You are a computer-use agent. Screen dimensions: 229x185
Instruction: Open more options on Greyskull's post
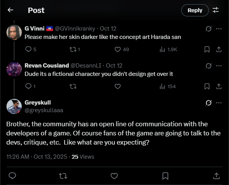pyautogui.click(x=219, y=103)
